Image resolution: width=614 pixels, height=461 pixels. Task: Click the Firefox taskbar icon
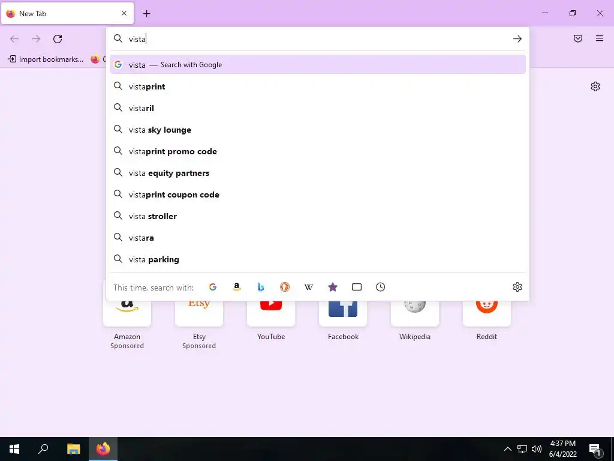(x=103, y=449)
